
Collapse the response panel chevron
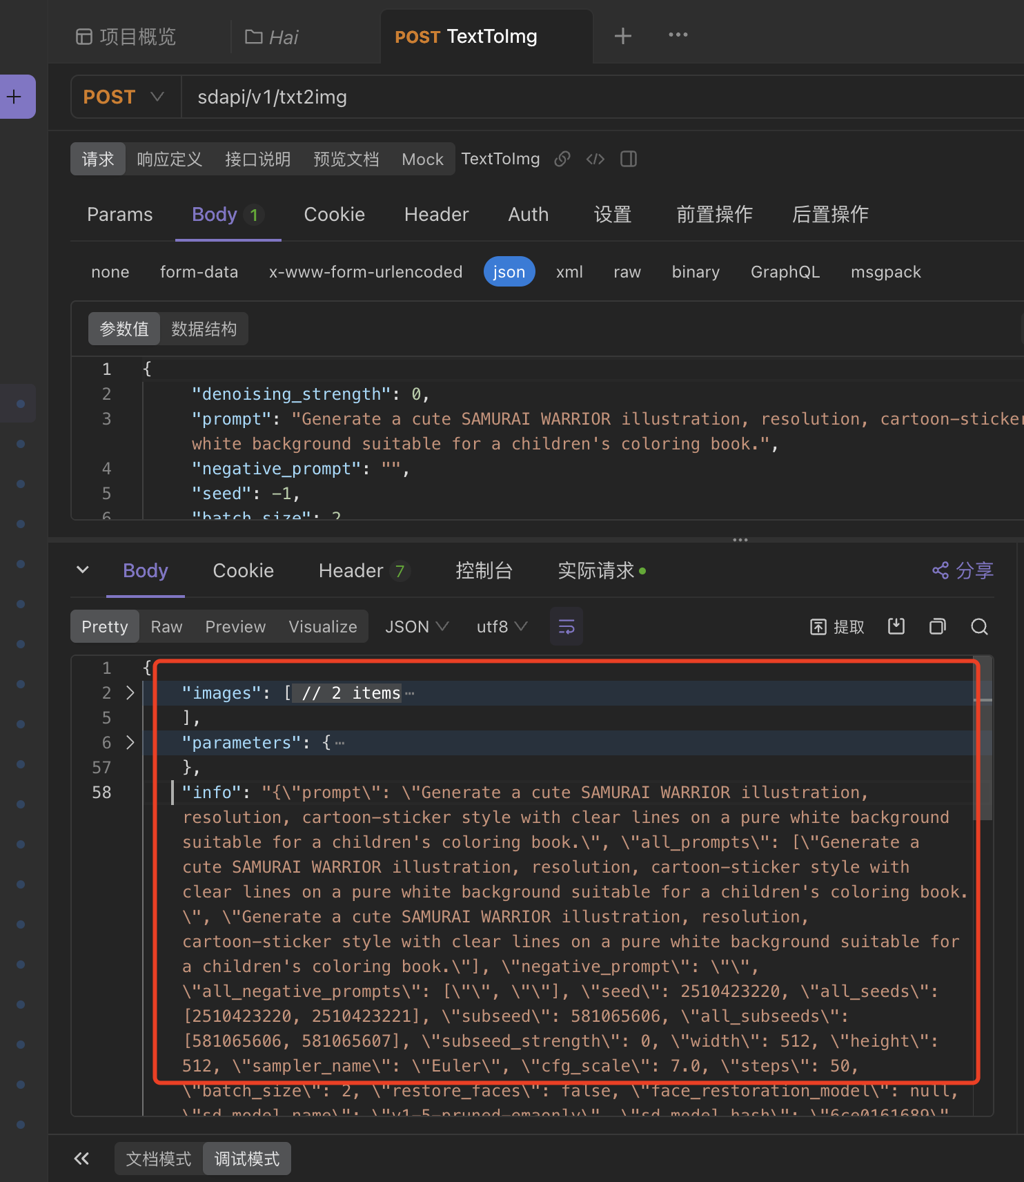tap(82, 570)
